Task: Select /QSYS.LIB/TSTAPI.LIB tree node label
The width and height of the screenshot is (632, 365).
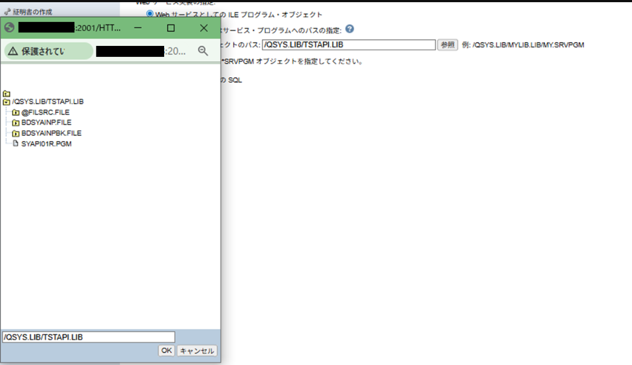Action: (48, 102)
